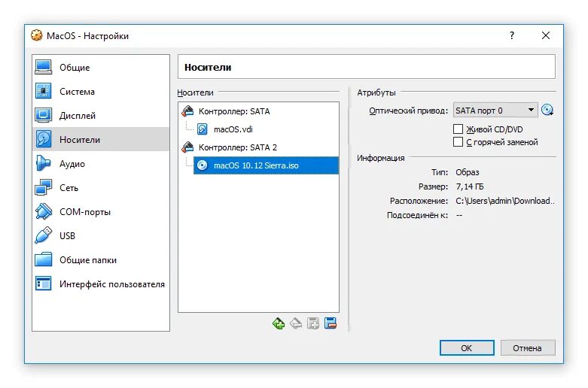The image size is (588, 388).
Task: Enable the С горячей заменой checkbox
Action: tap(458, 142)
